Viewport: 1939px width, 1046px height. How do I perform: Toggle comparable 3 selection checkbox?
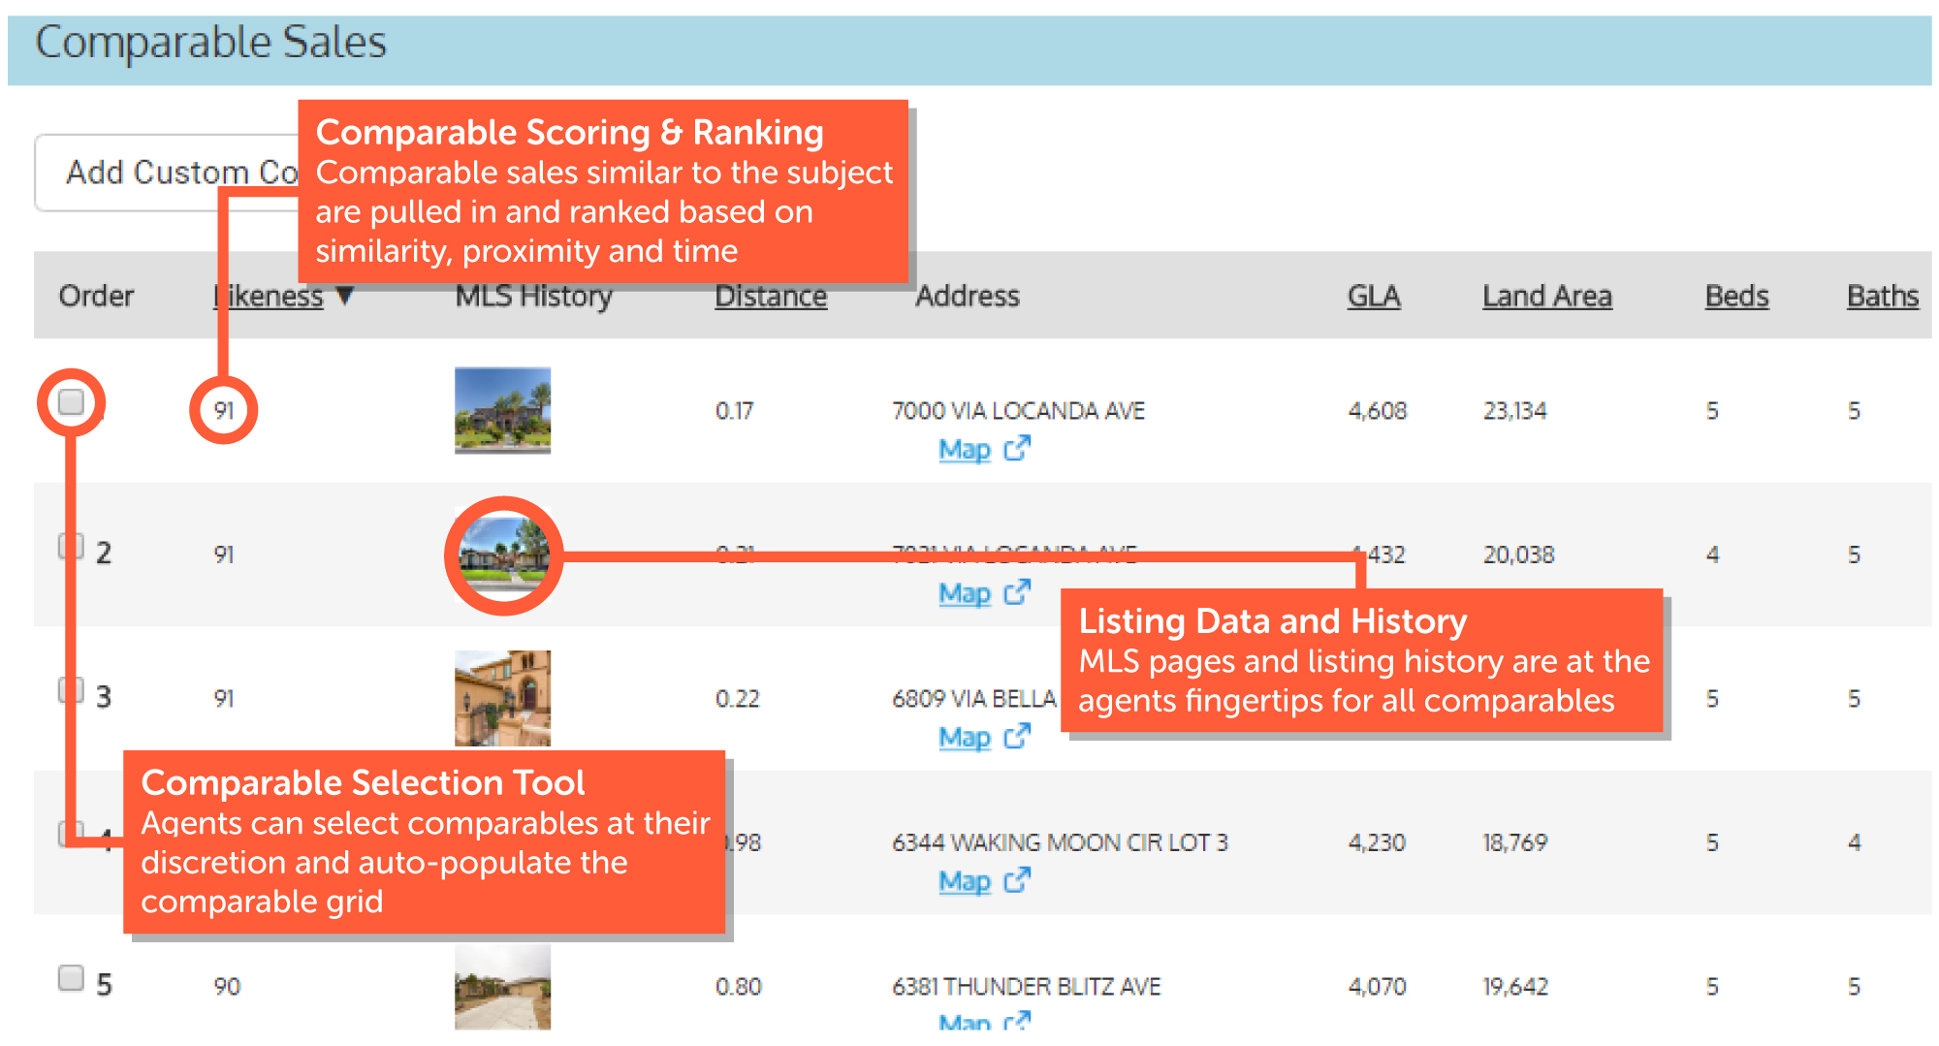71,690
